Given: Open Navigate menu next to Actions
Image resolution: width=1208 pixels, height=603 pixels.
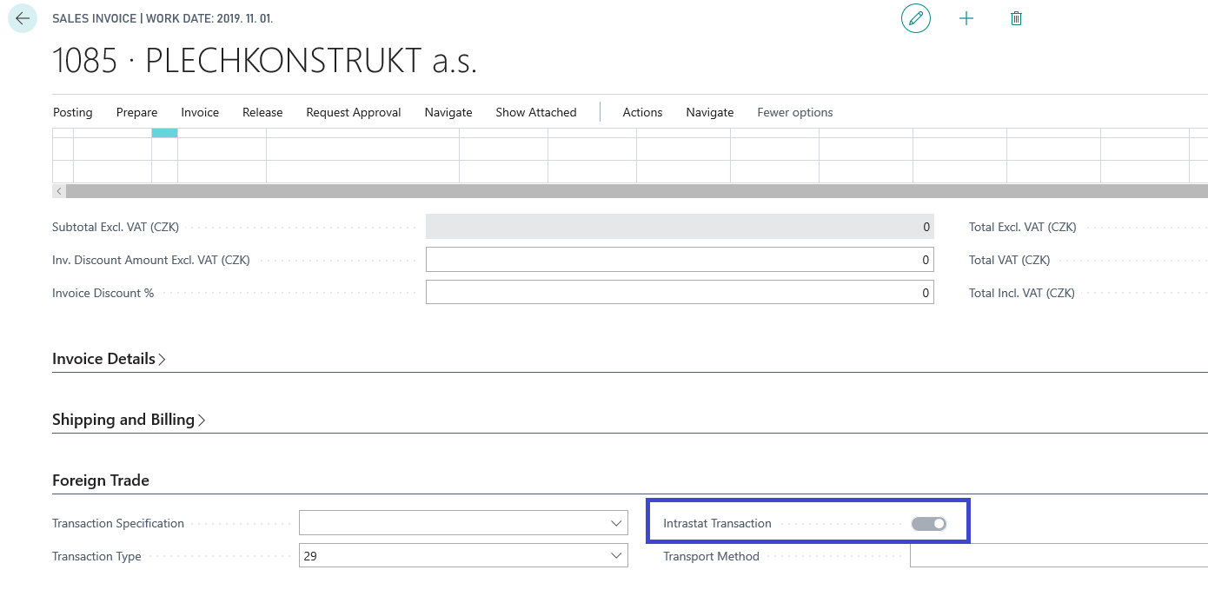Looking at the screenshot, I should click(710, 112).
